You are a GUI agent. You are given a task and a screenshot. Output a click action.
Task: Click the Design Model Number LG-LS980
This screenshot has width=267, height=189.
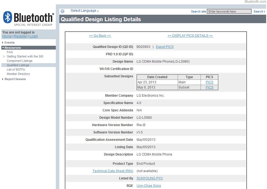pyautogui.click(x=144, y=118)
